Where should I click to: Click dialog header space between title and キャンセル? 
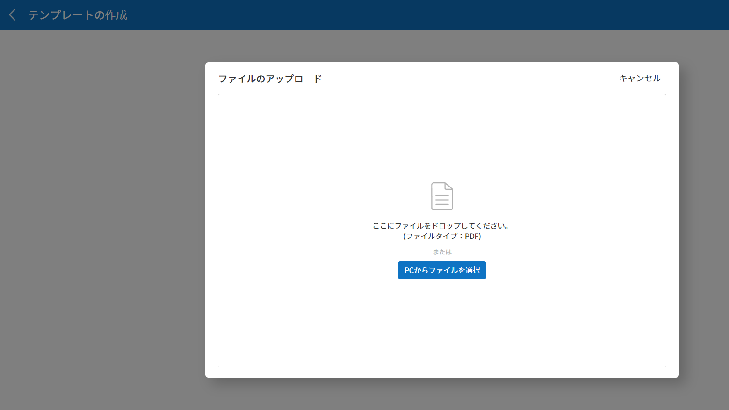[468, 79]
